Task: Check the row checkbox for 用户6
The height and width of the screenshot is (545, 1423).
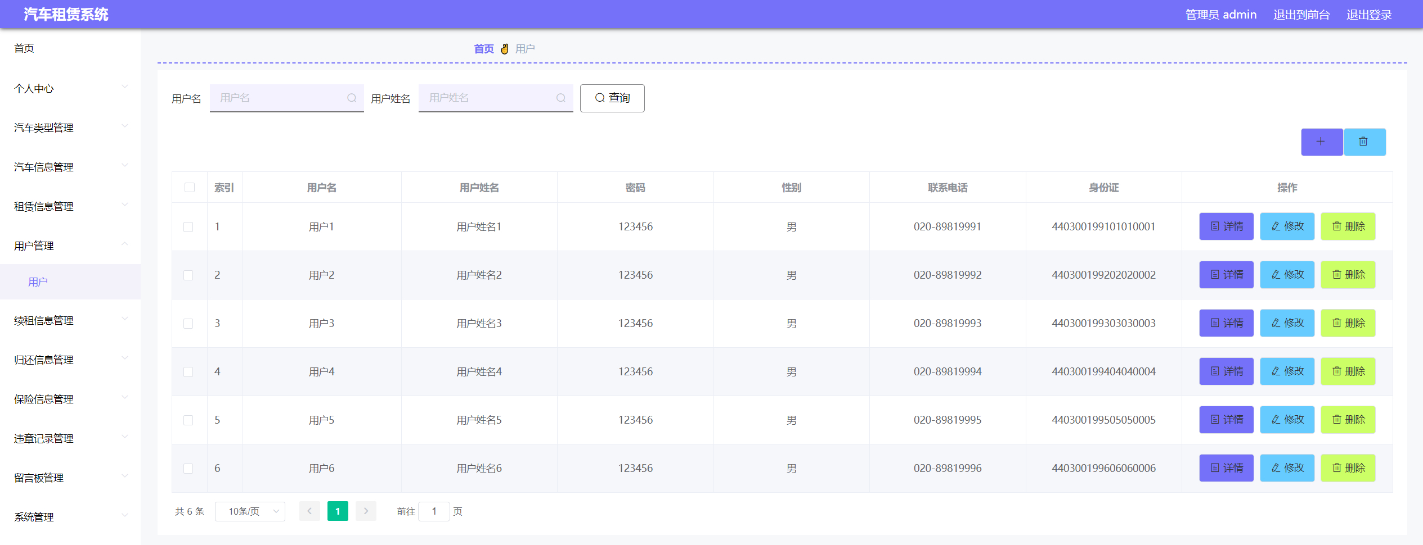Action: coord(189,468)
